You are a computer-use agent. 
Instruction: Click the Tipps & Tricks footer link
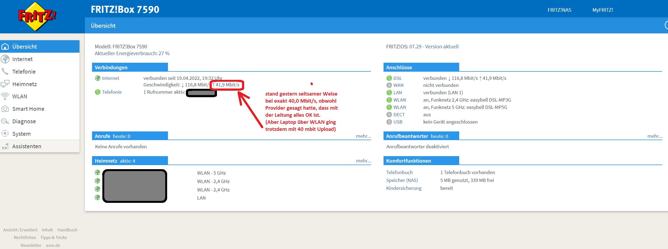[x=54, y=237]
